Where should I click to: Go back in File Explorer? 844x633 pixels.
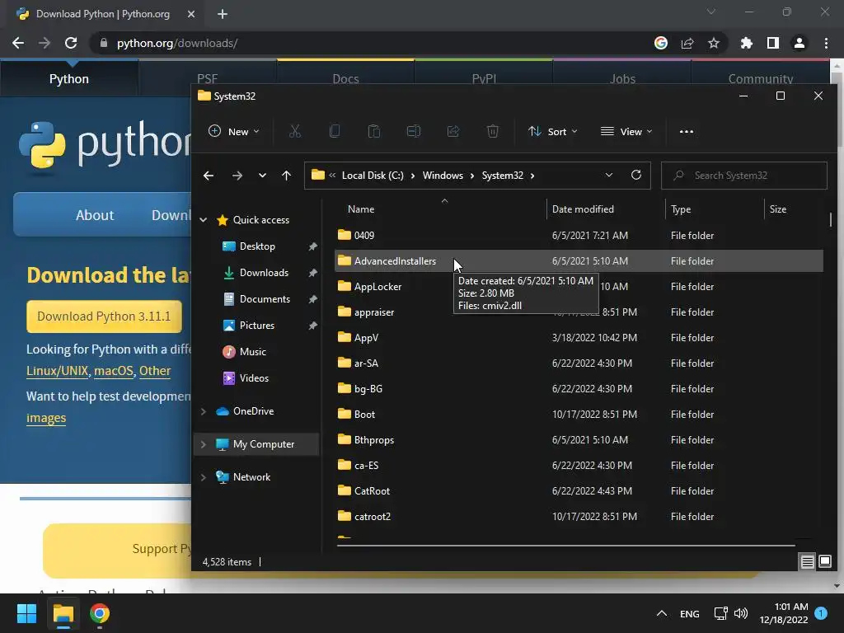(209, 176)
